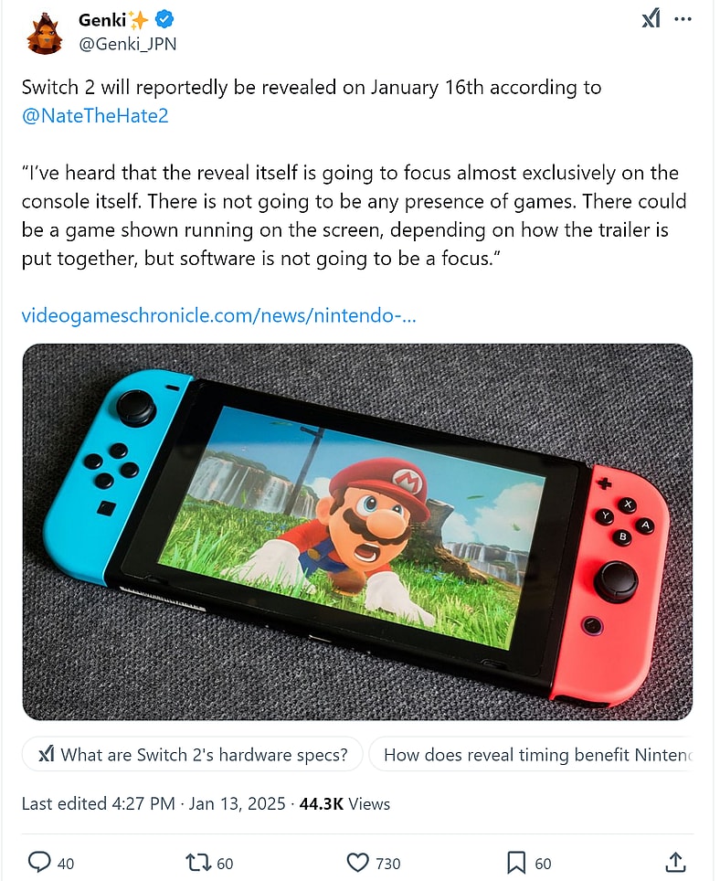
Task: Click the Grok icon in hardware specs chip
Action: [x=46, y=755]
